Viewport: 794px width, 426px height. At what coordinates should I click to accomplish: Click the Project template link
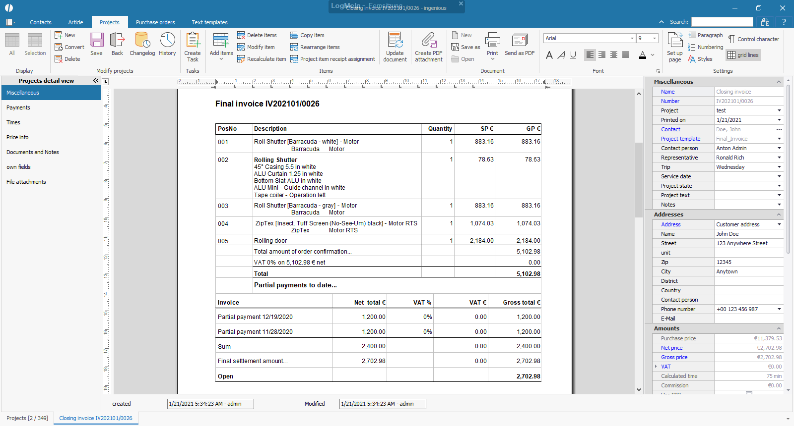680,139
